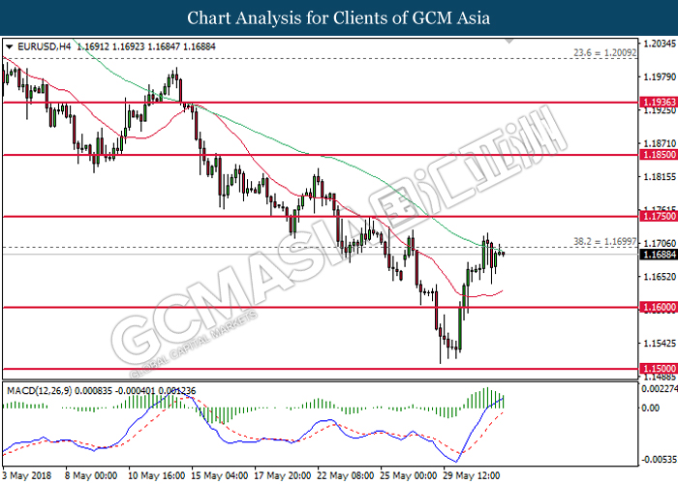
Task: Click the date label 29 May 12:00
Action: [472, 475]
